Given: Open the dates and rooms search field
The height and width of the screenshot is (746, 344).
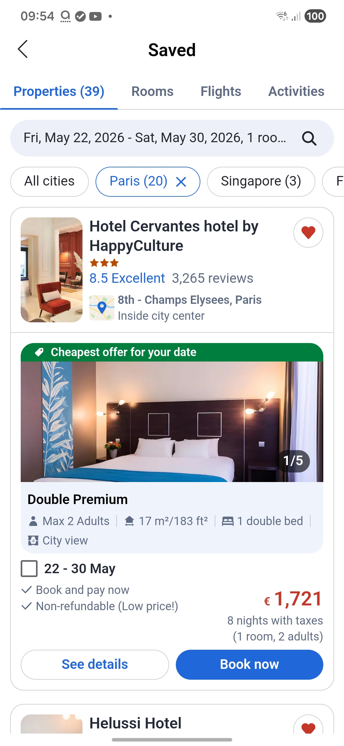Looking at the screenshot, I should tap(172, 138).
